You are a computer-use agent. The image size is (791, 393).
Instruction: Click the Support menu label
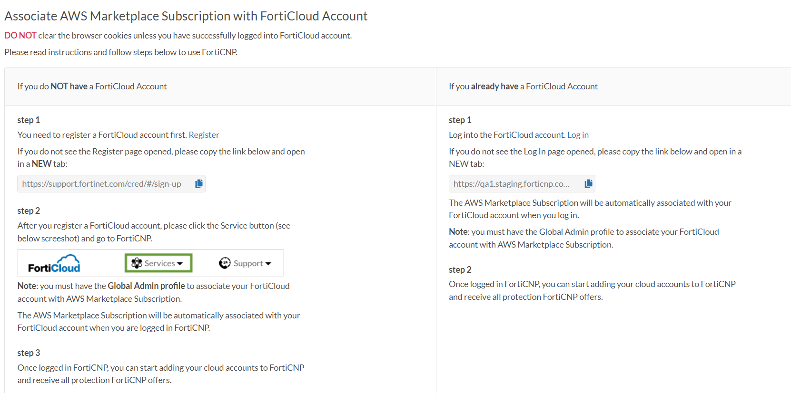tap(248, 263)
